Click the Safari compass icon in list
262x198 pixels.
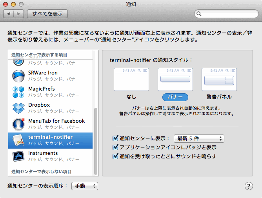[18, 62]
